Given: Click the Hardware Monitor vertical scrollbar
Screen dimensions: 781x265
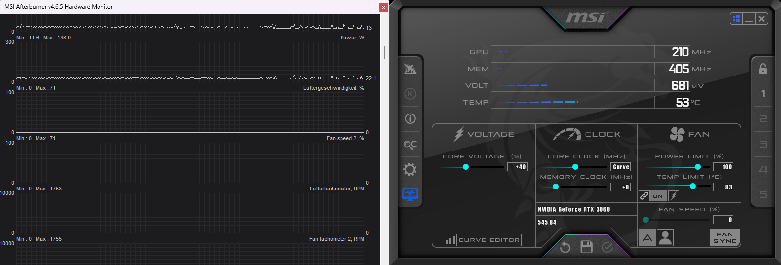Looking at the screenshot, I should click(385, 53).
